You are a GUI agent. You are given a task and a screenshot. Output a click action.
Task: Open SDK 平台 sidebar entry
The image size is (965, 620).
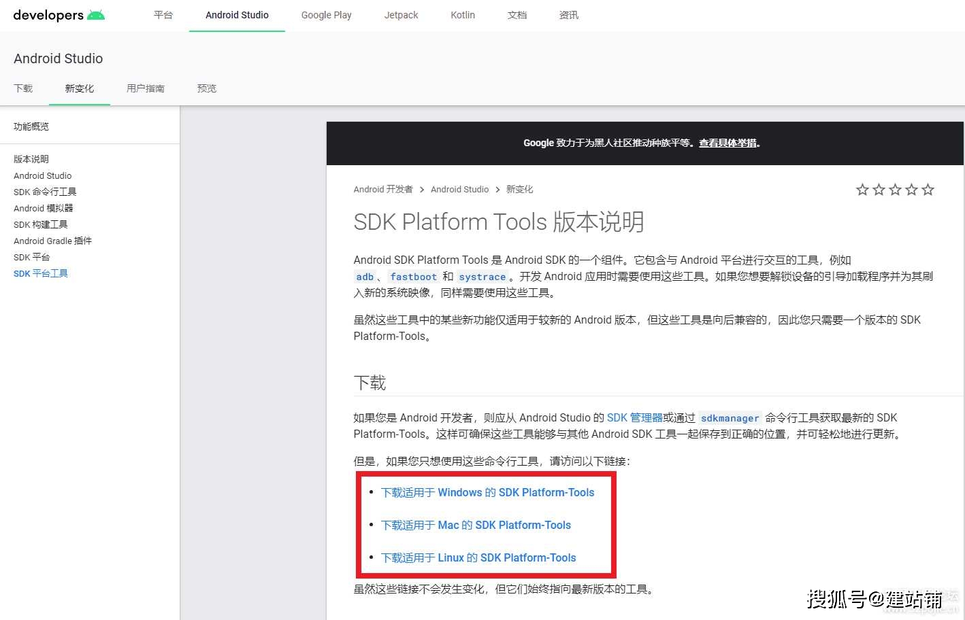32,257
